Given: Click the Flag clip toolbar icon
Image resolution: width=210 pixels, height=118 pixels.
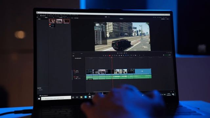Looking at the screenshot, I should [126, 55].
